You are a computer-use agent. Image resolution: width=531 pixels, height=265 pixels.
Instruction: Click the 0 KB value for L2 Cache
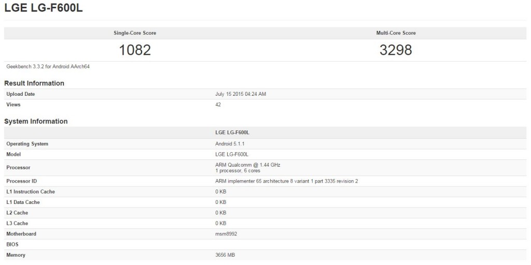click(x=221, y=213)
